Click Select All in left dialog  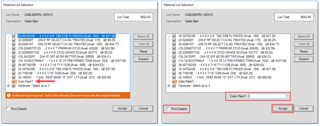(x=143, y=37)
